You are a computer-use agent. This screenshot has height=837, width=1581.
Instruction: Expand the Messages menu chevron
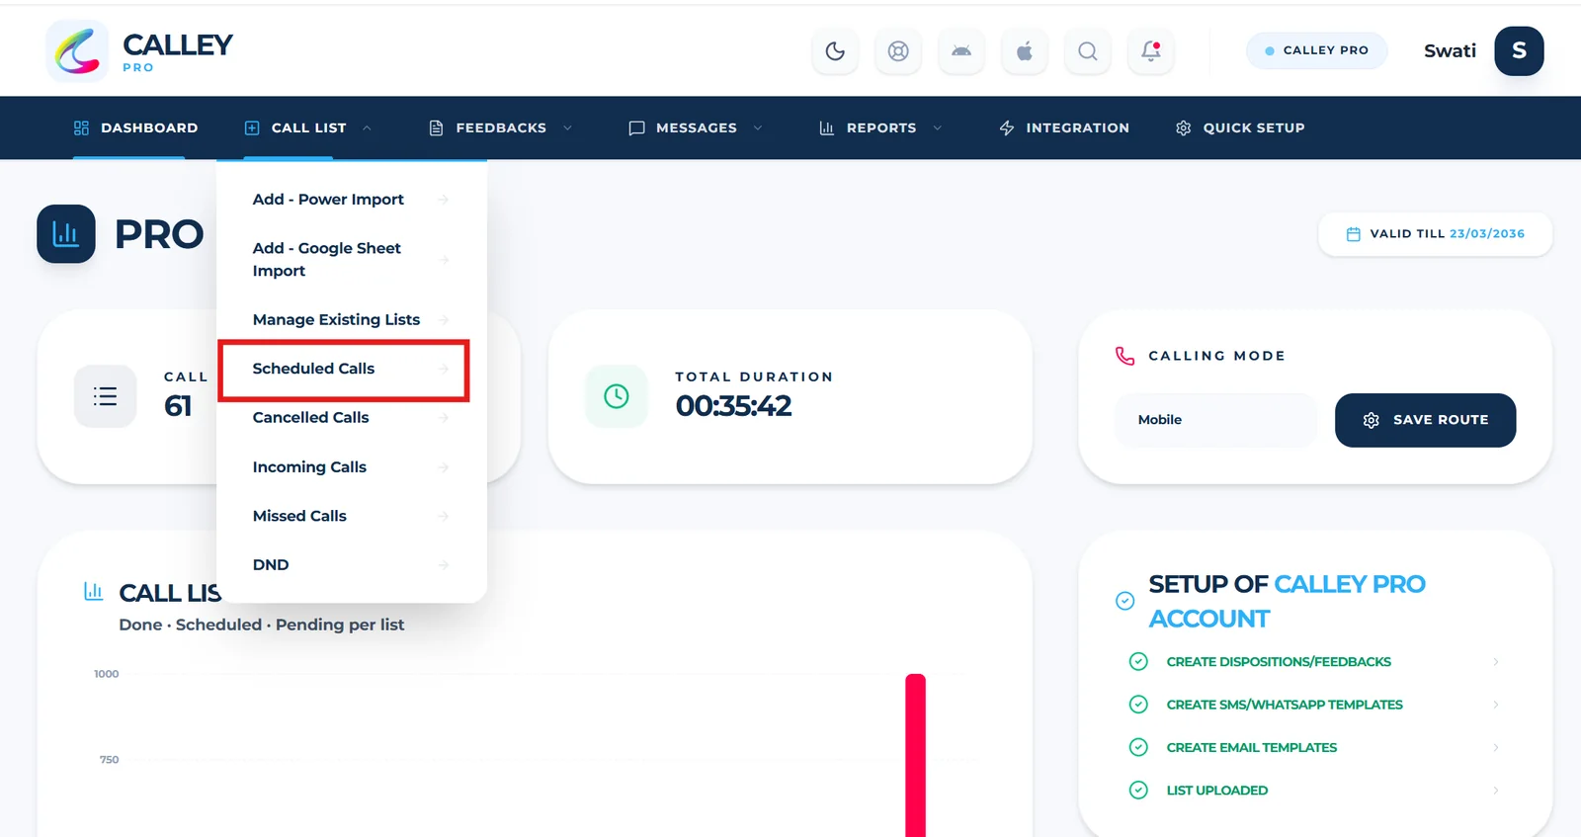click(x=758, y=128)
